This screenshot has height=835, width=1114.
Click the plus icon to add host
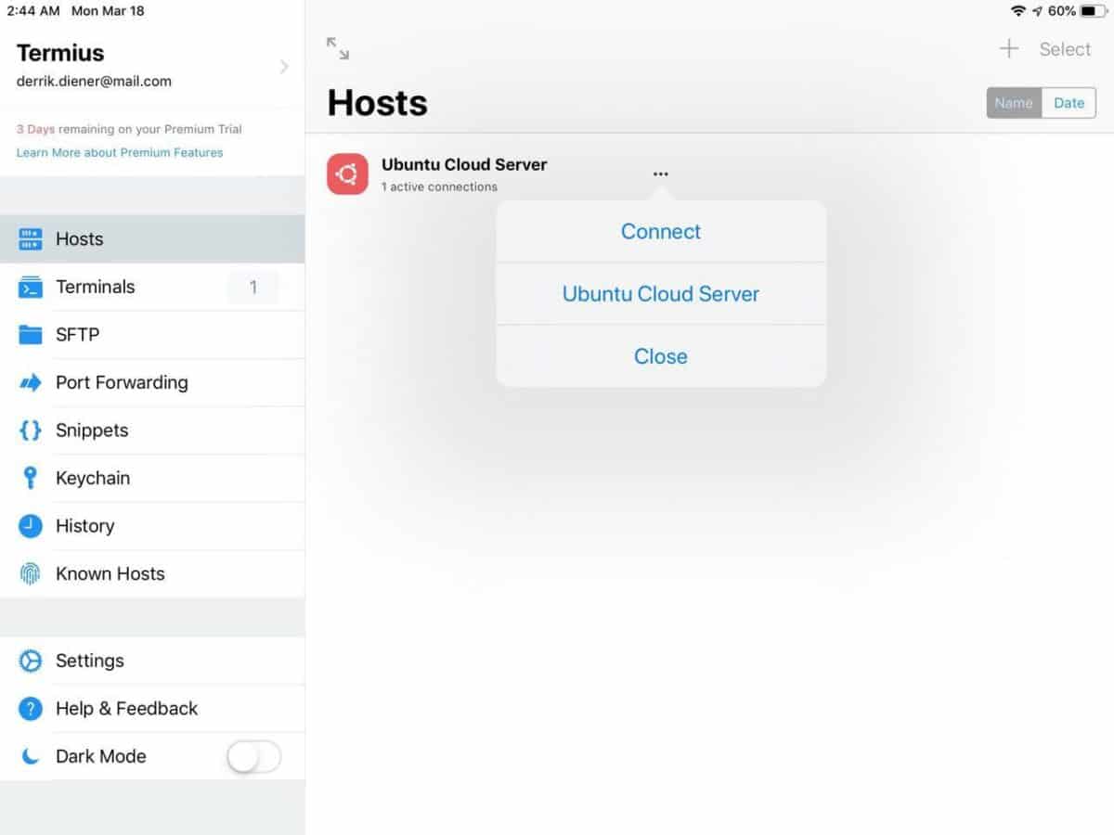point(1009,49)
